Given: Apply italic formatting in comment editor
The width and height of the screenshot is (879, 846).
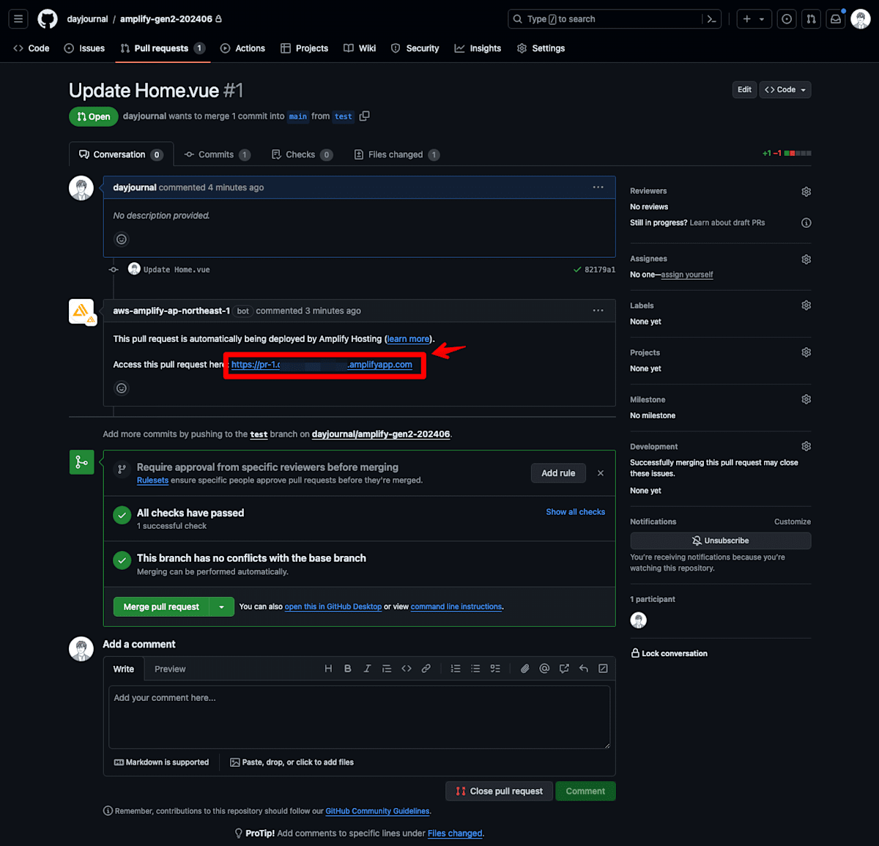Looking at the screenshot, I should 367,669.
